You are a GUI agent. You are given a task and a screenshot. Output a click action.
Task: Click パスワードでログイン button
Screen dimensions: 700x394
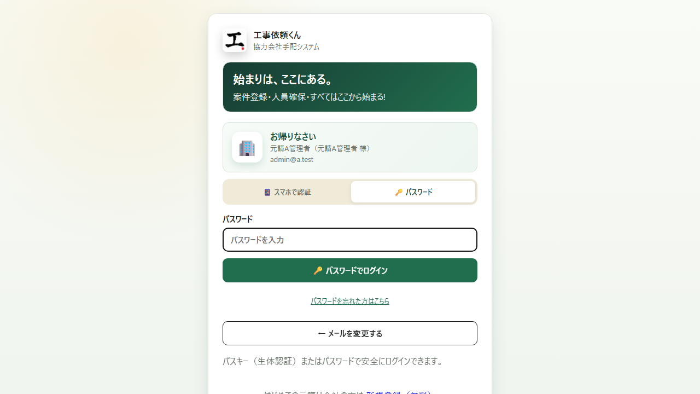click(x=350, y=270)
